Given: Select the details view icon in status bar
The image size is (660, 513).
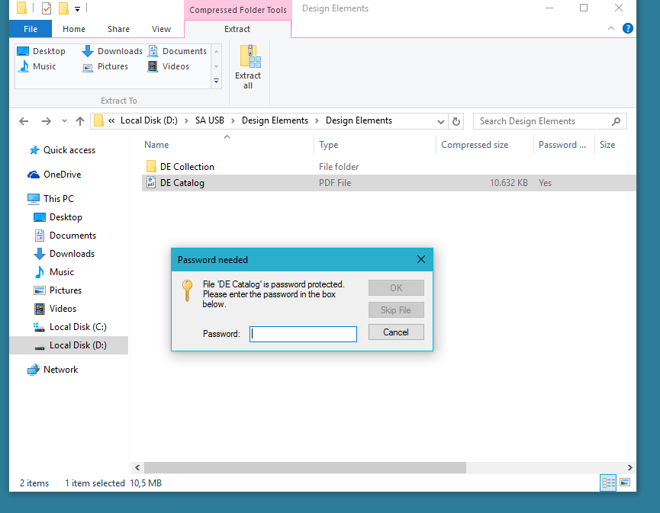Looking at the screenshot, I should click(x=608, y=483).
